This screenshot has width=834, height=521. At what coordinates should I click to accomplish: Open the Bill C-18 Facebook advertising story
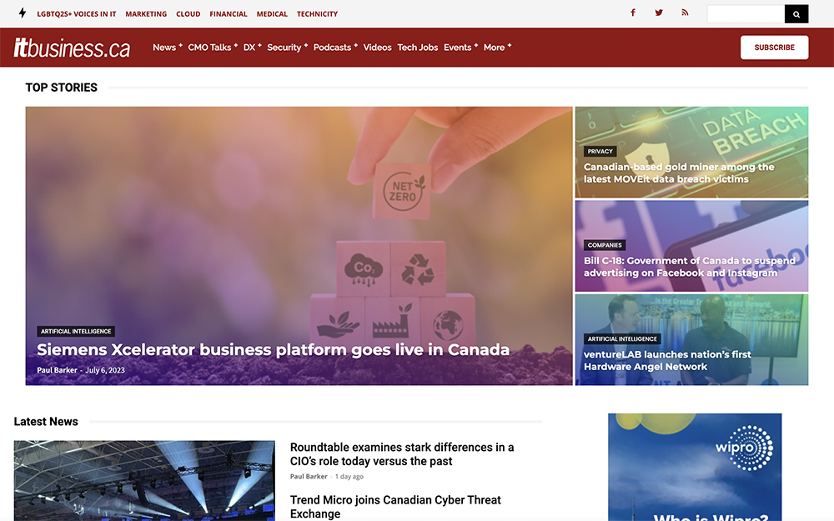coord(689,267)
